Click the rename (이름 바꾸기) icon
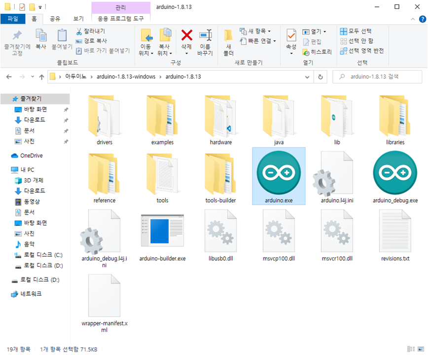428x355 pixels. (x=205, y=35)
